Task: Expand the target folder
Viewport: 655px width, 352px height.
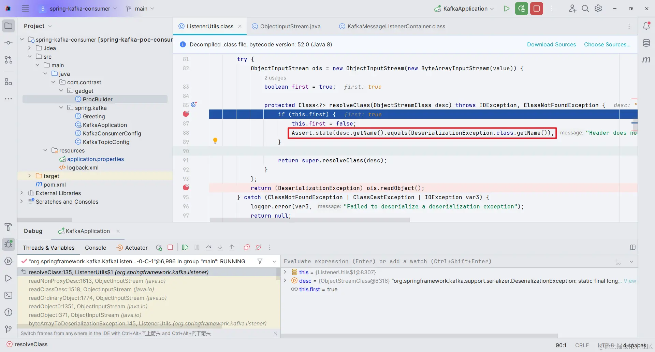Action: [x=30, y=176]
